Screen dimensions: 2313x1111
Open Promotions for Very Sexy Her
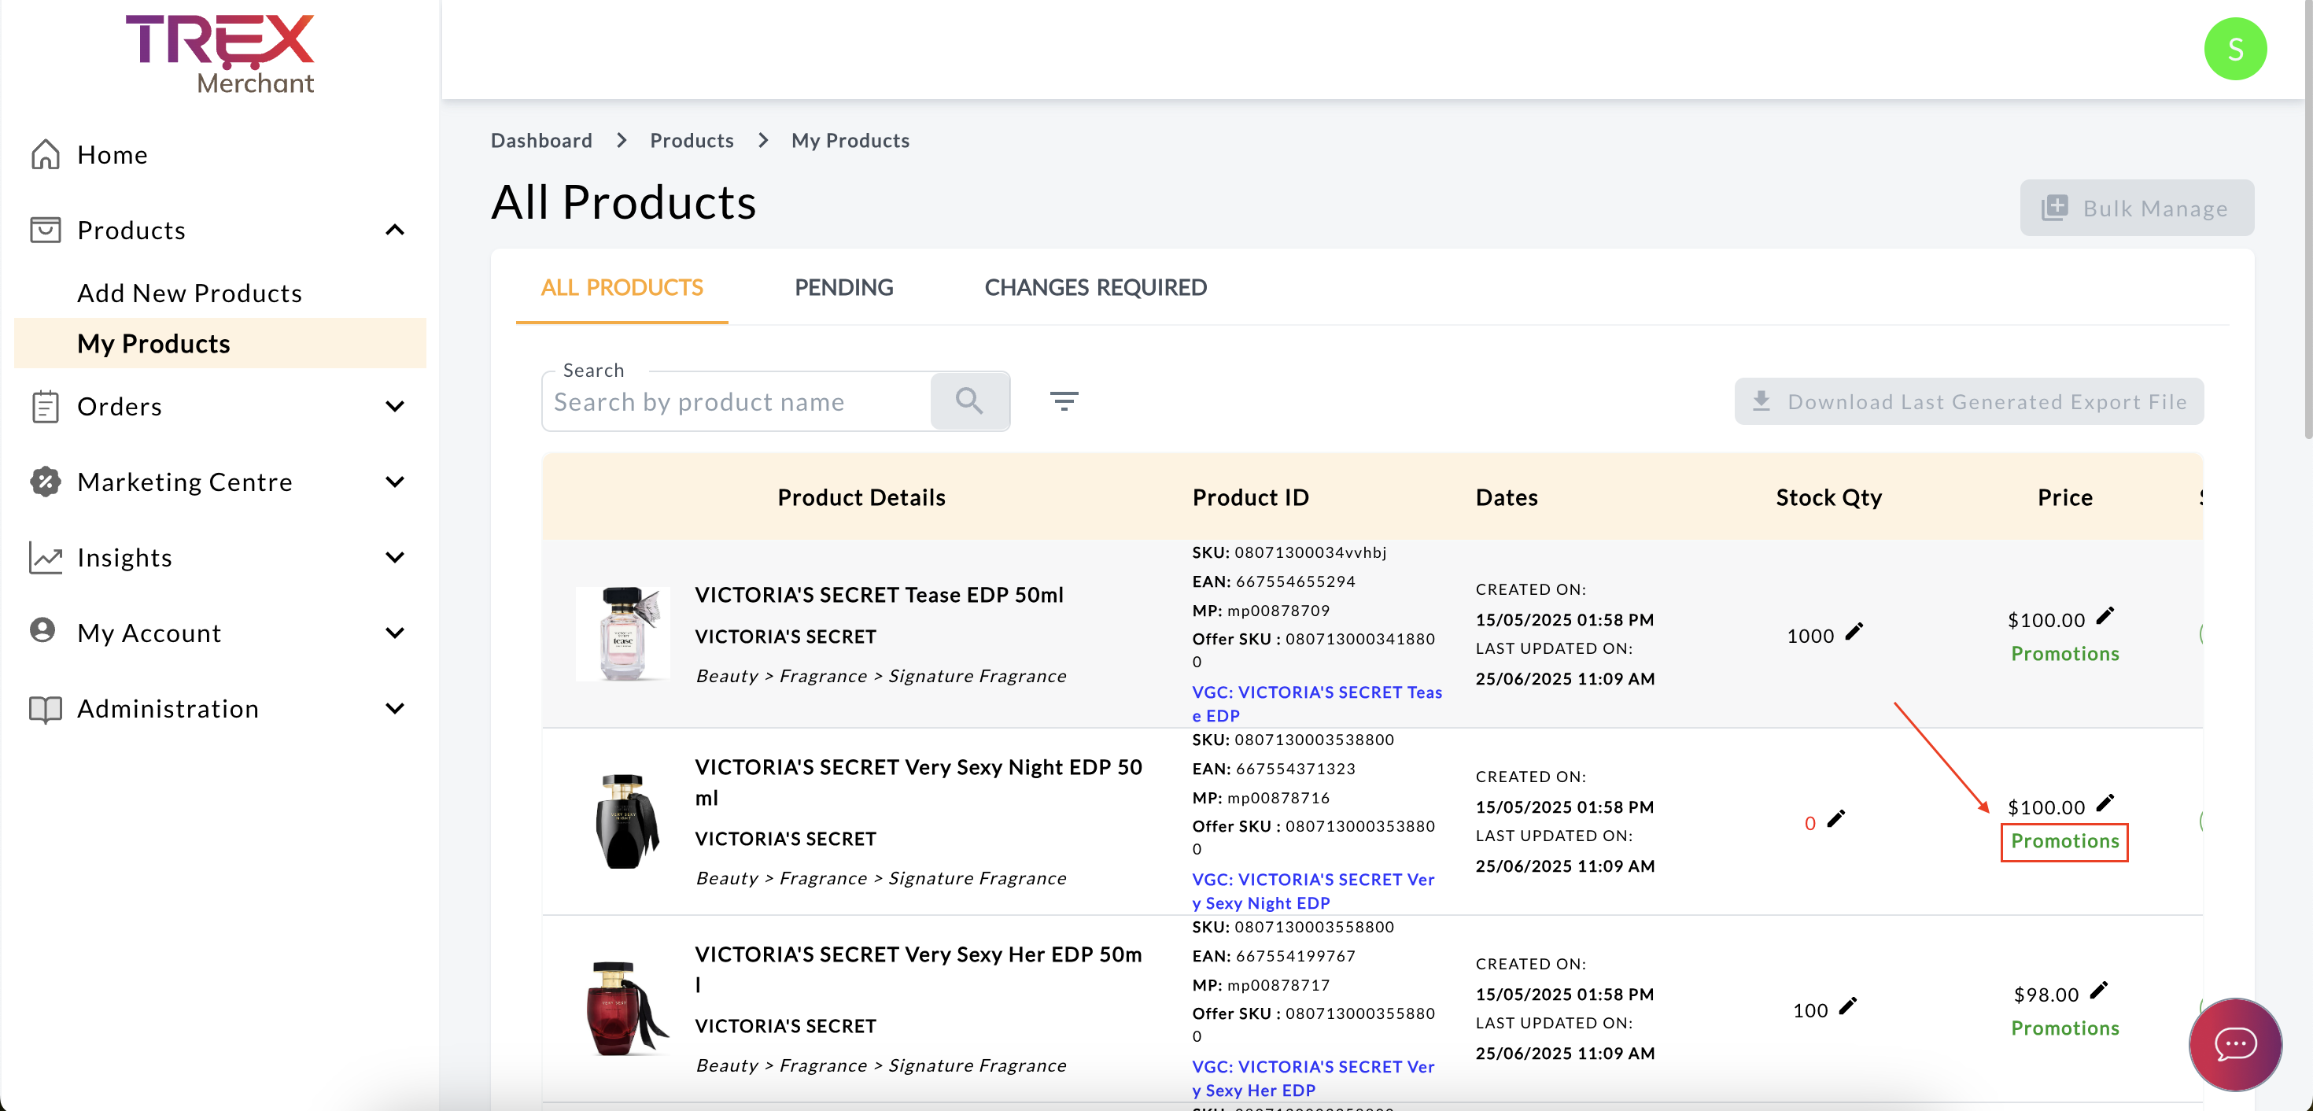tap(2064, 1028)
